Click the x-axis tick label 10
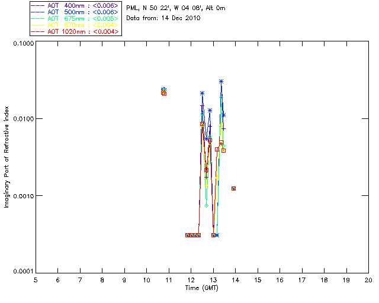The height and width of the screenshot is (303, 379). [x=146, y=280]
